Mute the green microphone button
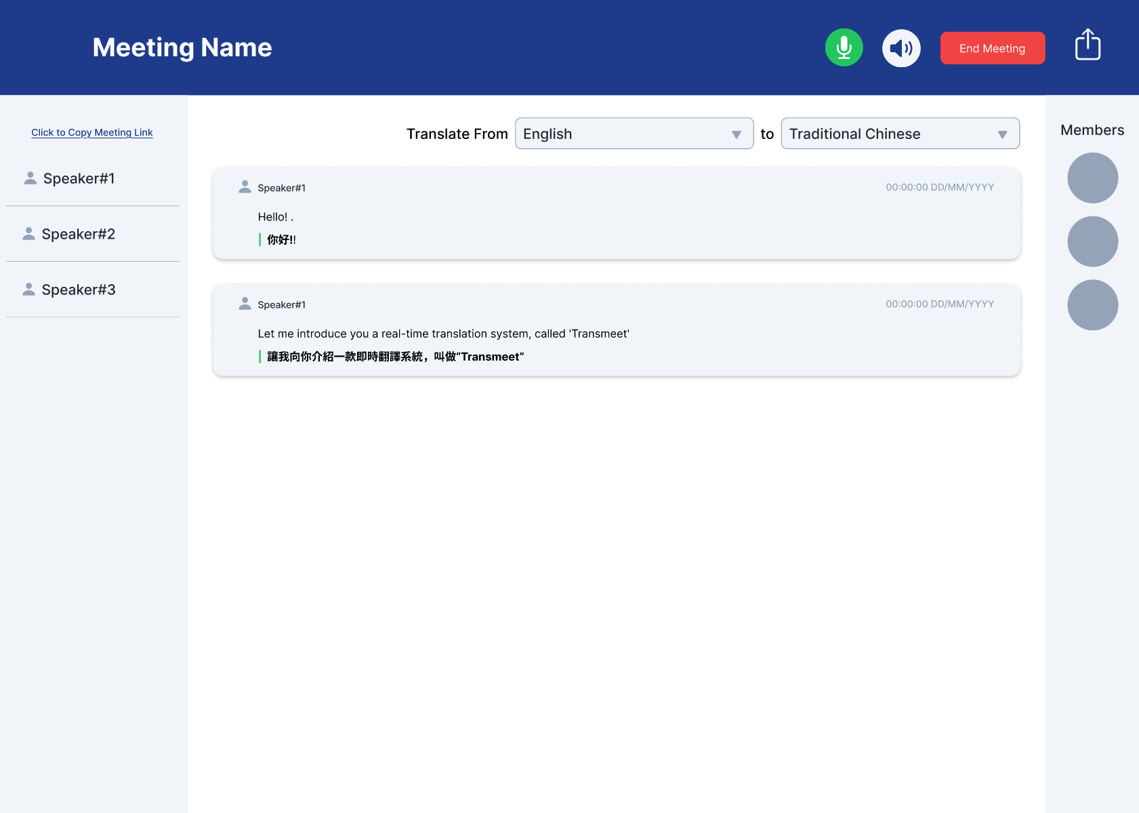The image size is (1139, 813). coord(844,47)
